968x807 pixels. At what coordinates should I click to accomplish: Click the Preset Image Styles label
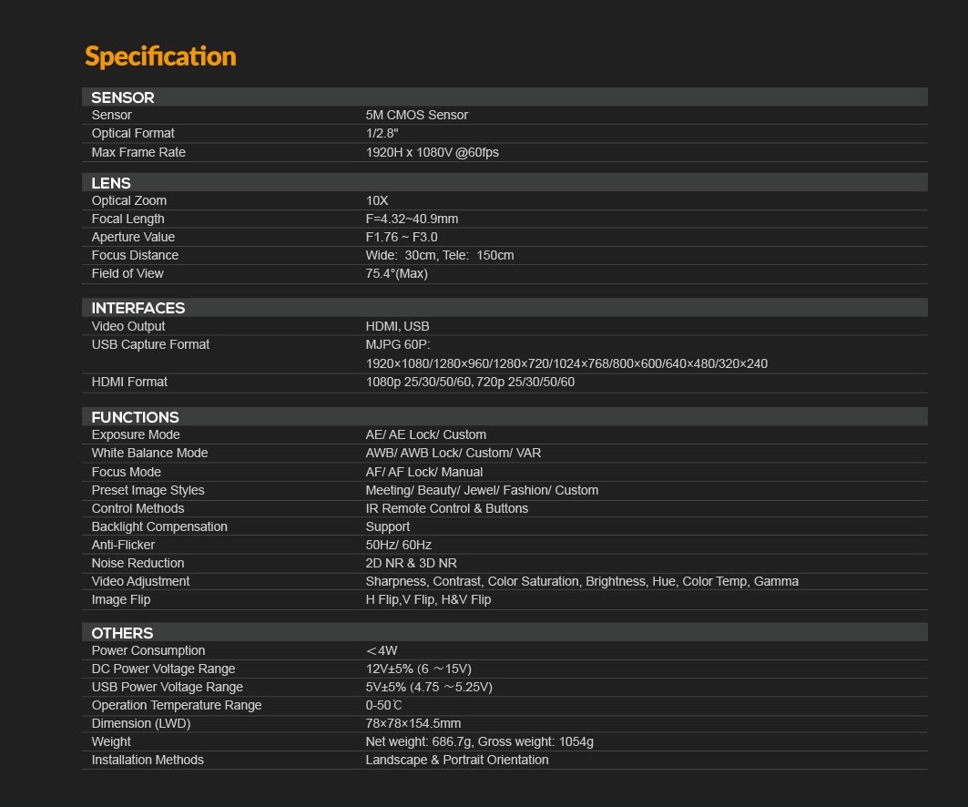148,491
